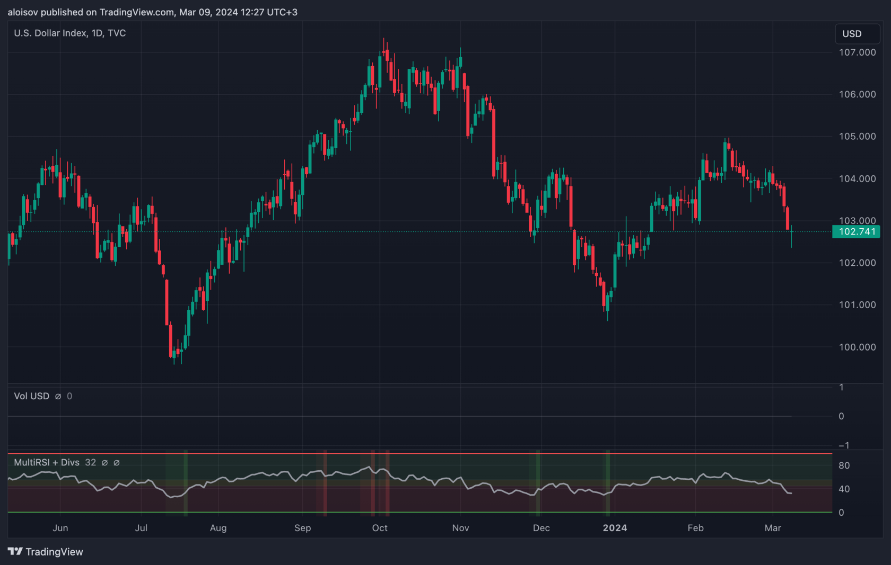This screenshot has height=565, width=891.
Task: Click the empty-value symbol next to Vol USD
Action: pyautogui.click(x=58, y=396)
